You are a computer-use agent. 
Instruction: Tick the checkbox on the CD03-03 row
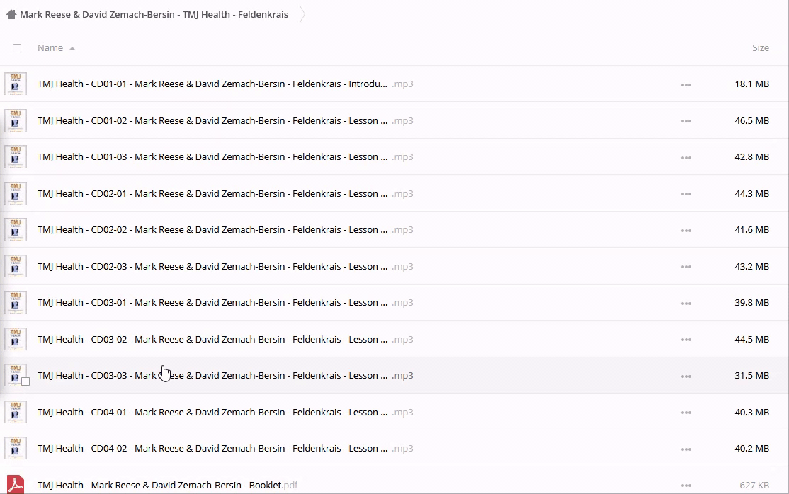coord(25,381)
